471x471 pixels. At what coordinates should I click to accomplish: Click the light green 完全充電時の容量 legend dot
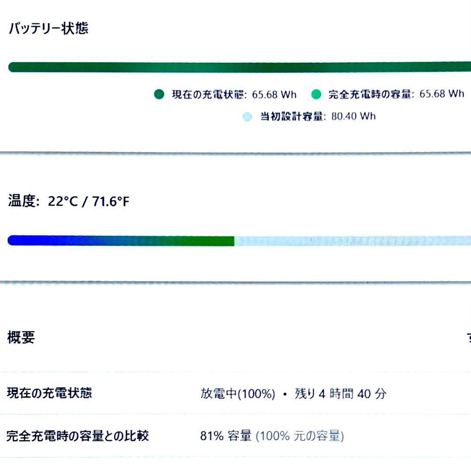[x=316, y=94]
